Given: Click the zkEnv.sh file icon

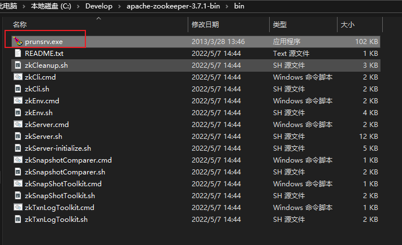Looking at the screenshot, I should [18, 112].
